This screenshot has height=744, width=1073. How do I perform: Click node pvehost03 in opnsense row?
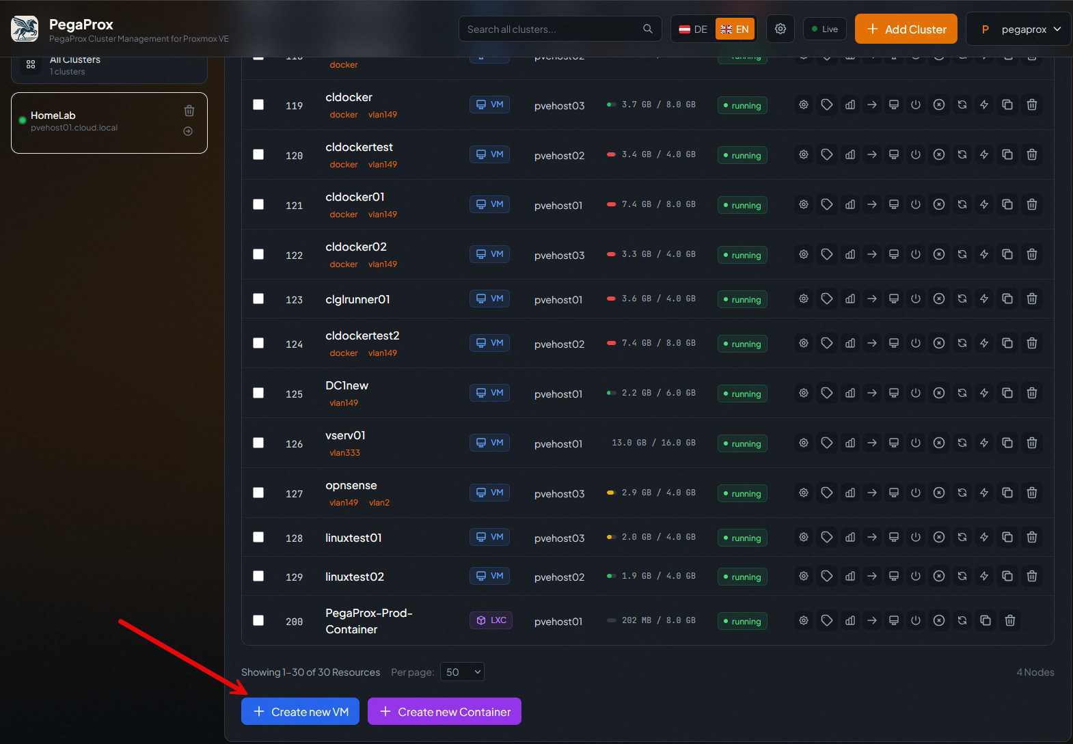tap(560, 494)
